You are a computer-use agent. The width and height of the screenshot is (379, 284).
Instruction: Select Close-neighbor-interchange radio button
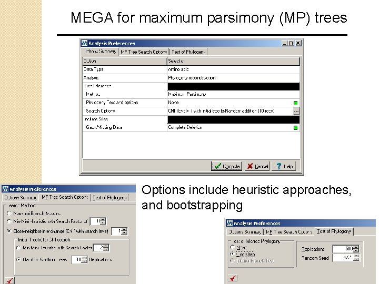[9, 231]
